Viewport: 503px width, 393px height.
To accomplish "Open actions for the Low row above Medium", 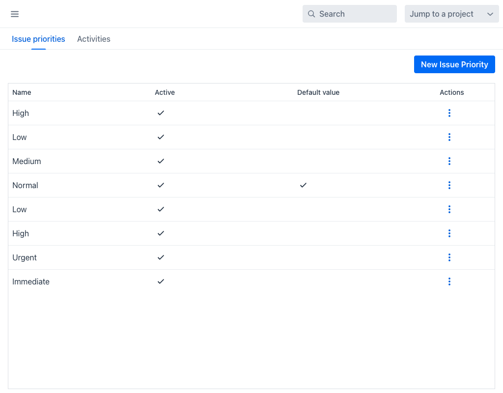I will [449, 137].
